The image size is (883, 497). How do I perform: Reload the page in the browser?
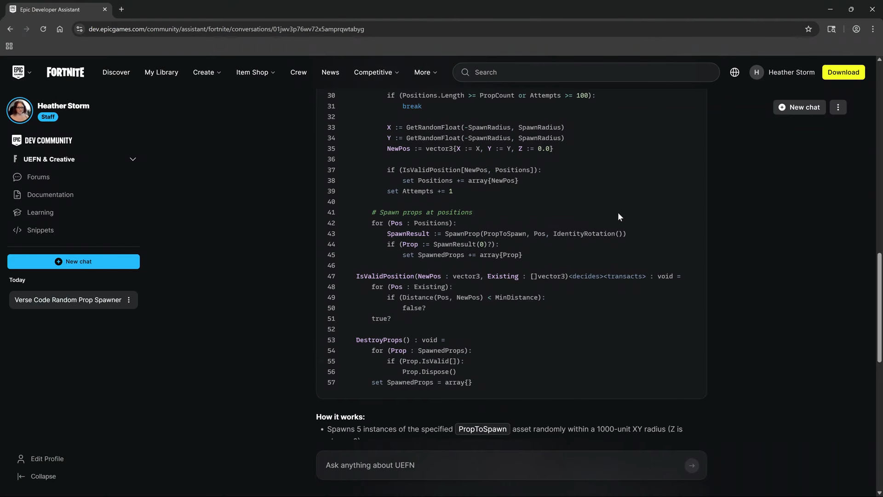click(43, 29)
